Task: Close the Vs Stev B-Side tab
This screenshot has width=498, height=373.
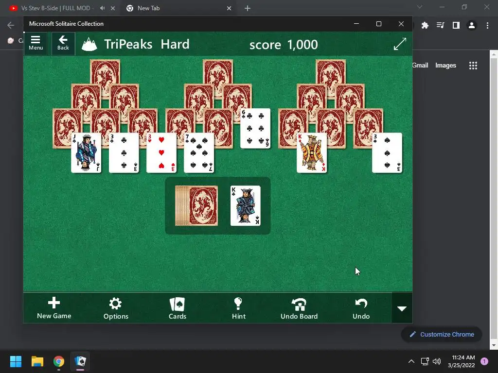Action: coord(113,8)
